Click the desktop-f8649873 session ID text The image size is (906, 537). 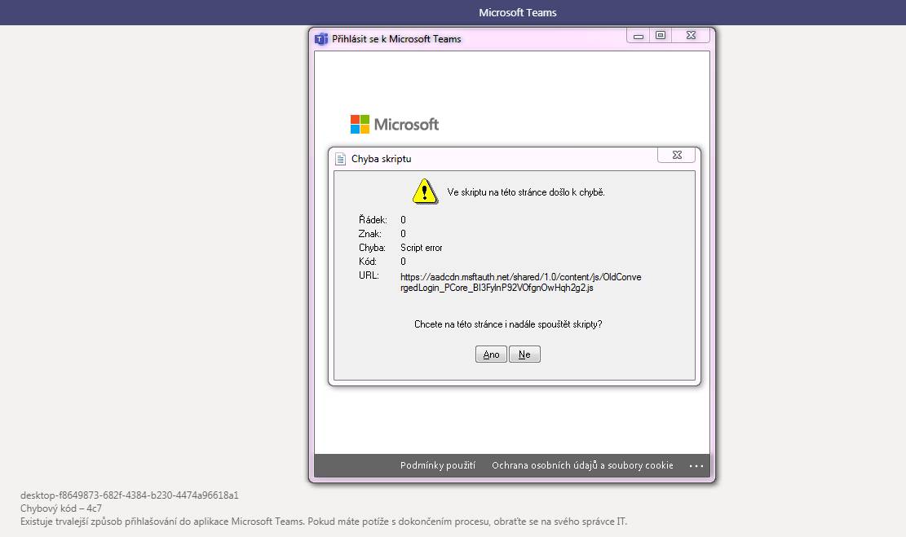pos(130,495)
